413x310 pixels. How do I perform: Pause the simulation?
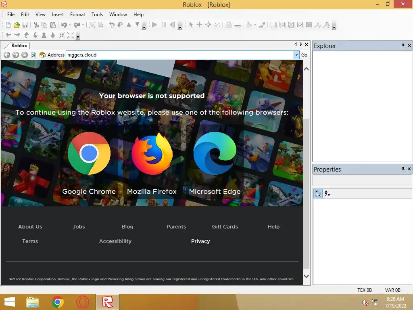tap(164, 25)
